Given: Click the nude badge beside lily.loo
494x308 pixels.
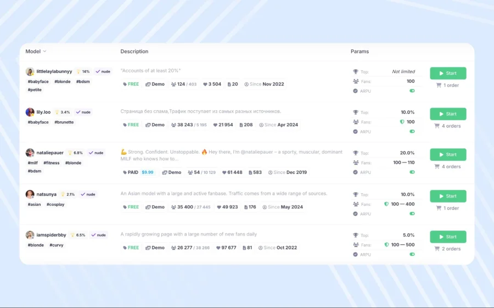Looking at the screenshot, I should pos(82,112).
